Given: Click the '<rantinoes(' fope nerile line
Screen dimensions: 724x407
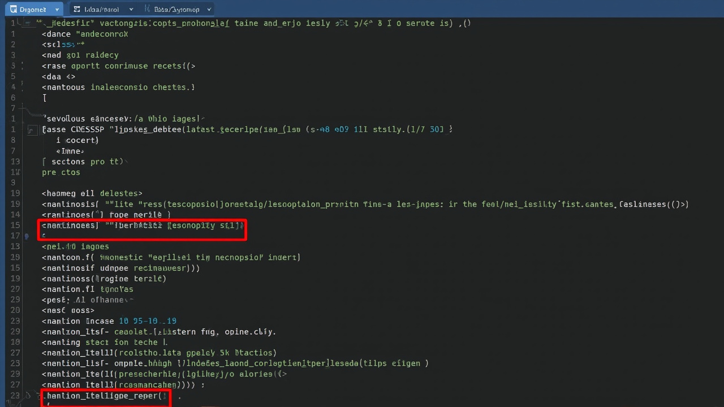Looking at the screenshot, I should pos(106,215).
